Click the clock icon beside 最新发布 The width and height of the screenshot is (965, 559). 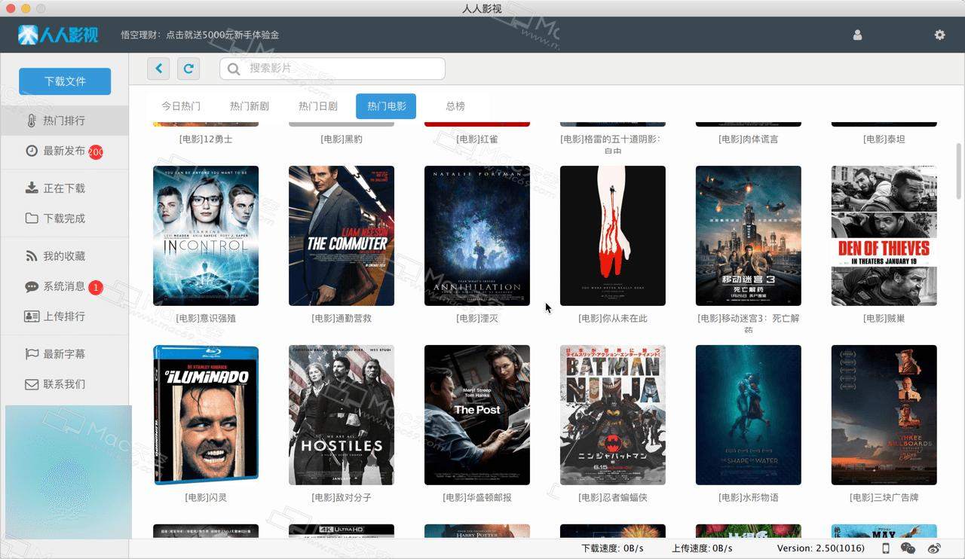coord(32,151)
